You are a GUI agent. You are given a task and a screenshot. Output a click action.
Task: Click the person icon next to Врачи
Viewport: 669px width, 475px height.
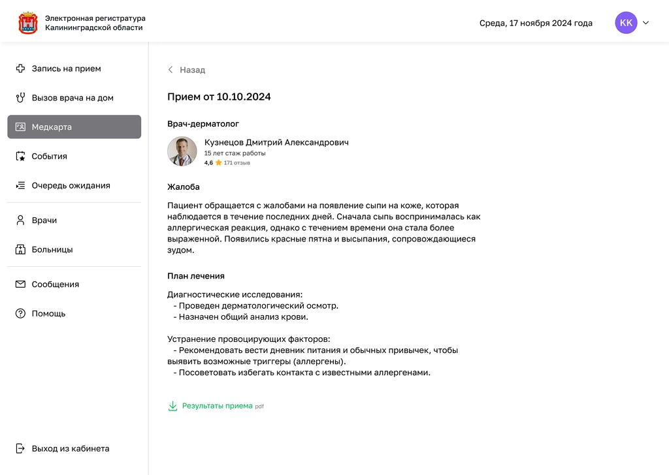click(20, 221)
